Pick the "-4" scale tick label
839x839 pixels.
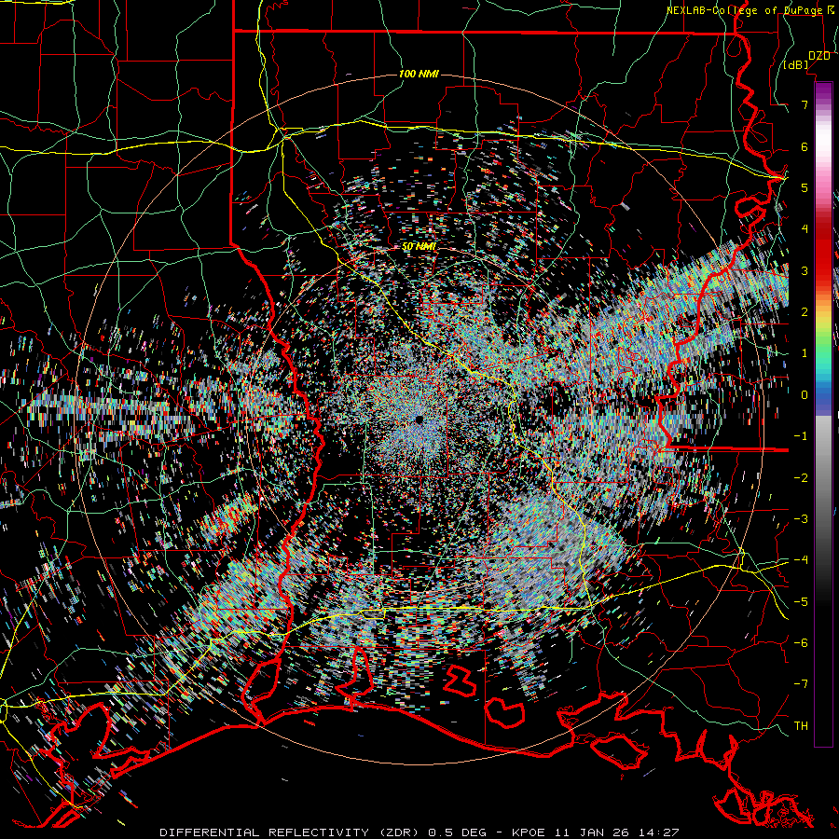pos(801,560)
